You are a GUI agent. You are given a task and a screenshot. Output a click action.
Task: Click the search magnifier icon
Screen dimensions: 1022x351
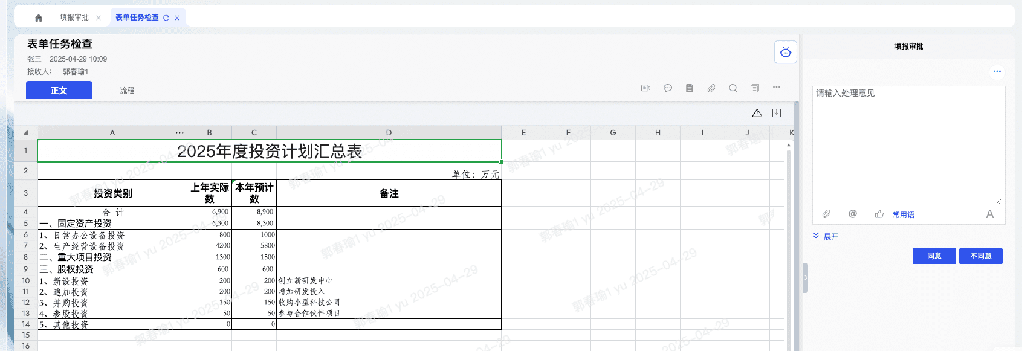click(733, 88)
